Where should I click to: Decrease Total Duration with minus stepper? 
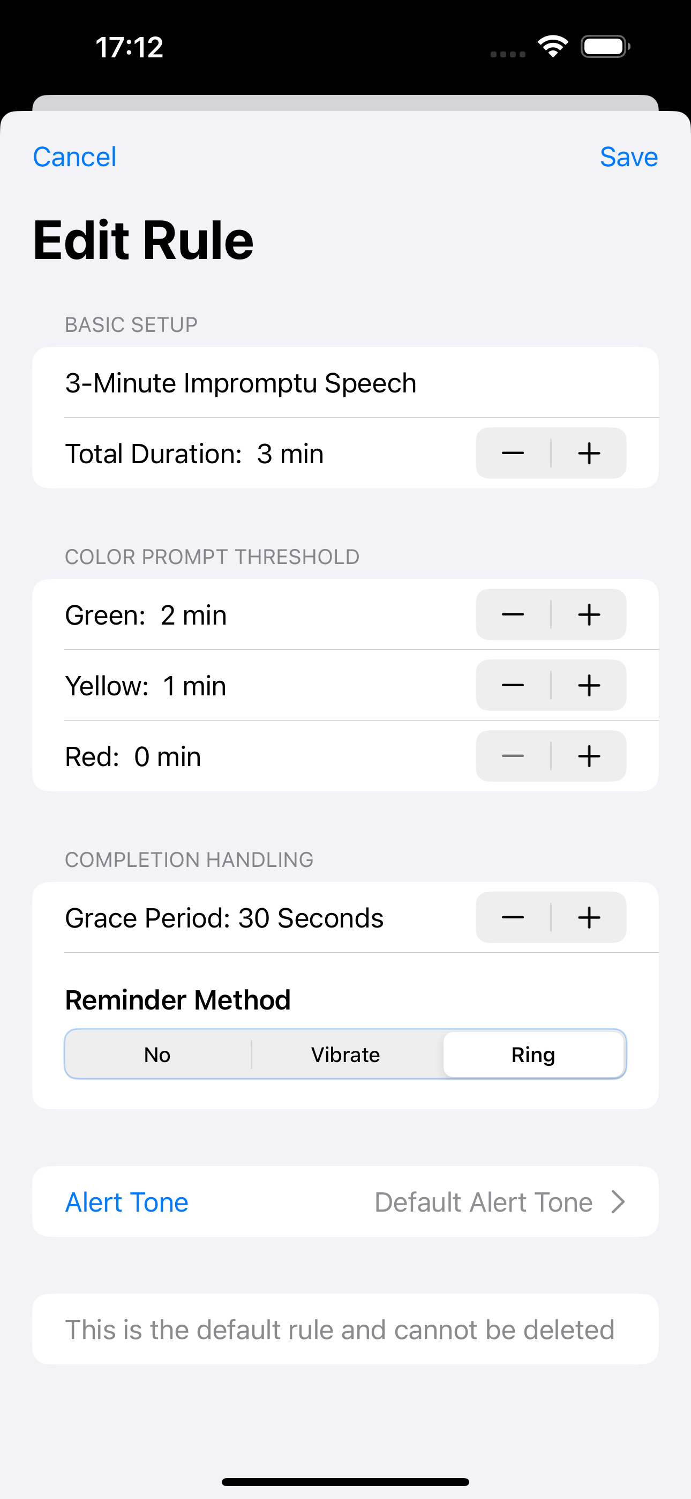pos(512,454)
